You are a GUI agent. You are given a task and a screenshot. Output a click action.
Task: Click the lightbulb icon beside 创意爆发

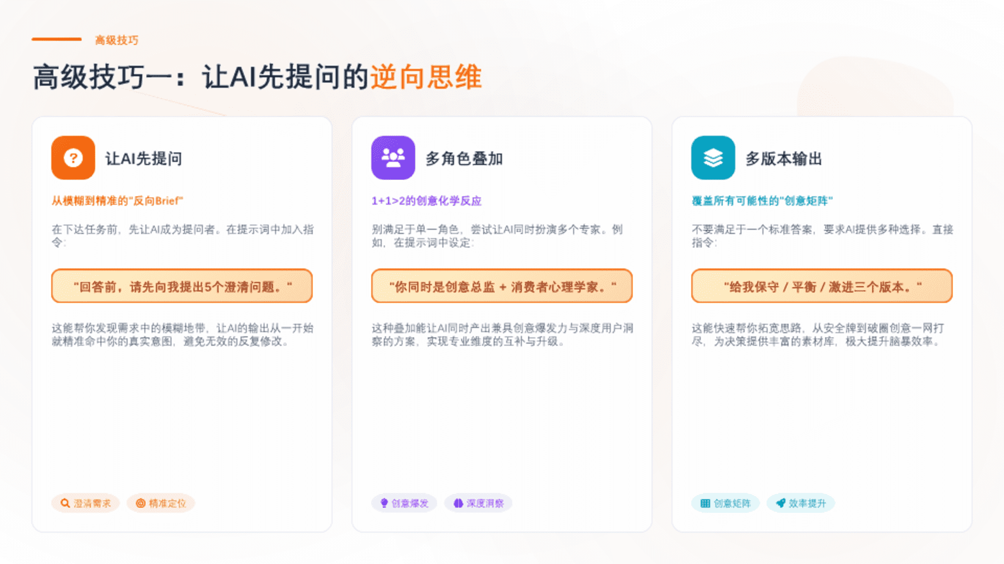[x=384, y=503]
